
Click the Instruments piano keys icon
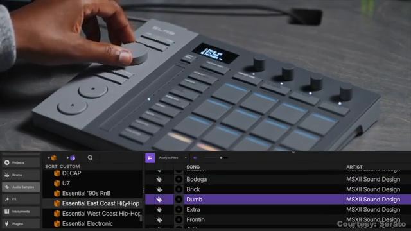(7, 211)
